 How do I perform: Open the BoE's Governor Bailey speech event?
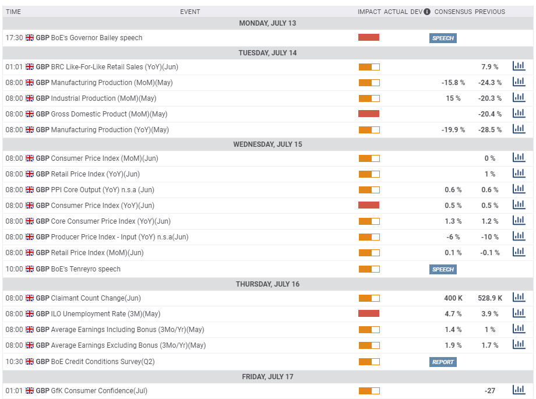coord(89,38)
